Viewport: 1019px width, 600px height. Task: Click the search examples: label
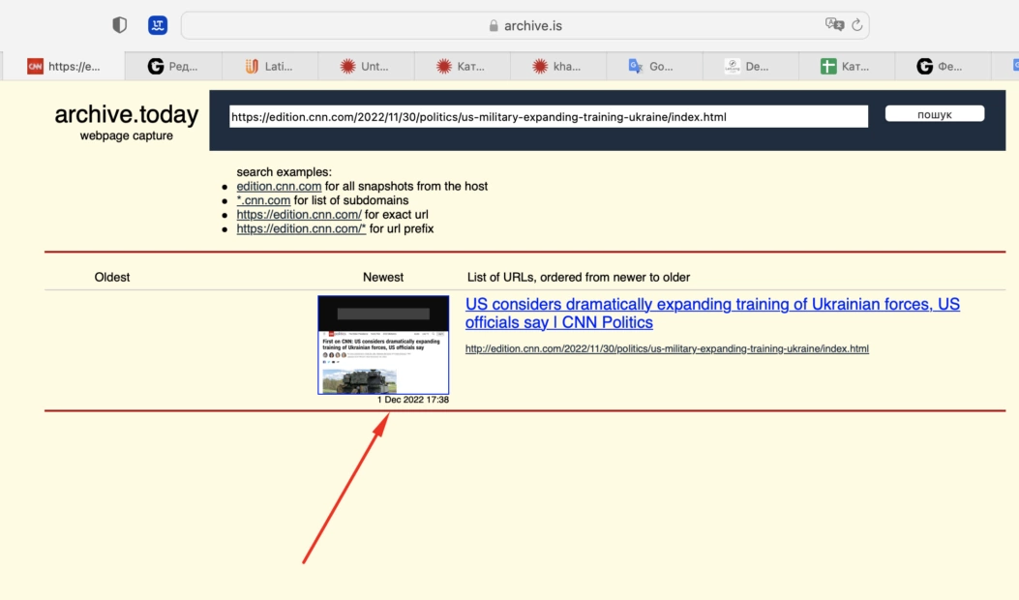point(284,171)
